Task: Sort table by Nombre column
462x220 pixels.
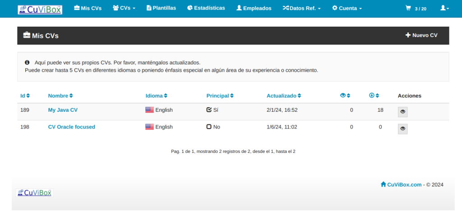Action: (60, 96)
